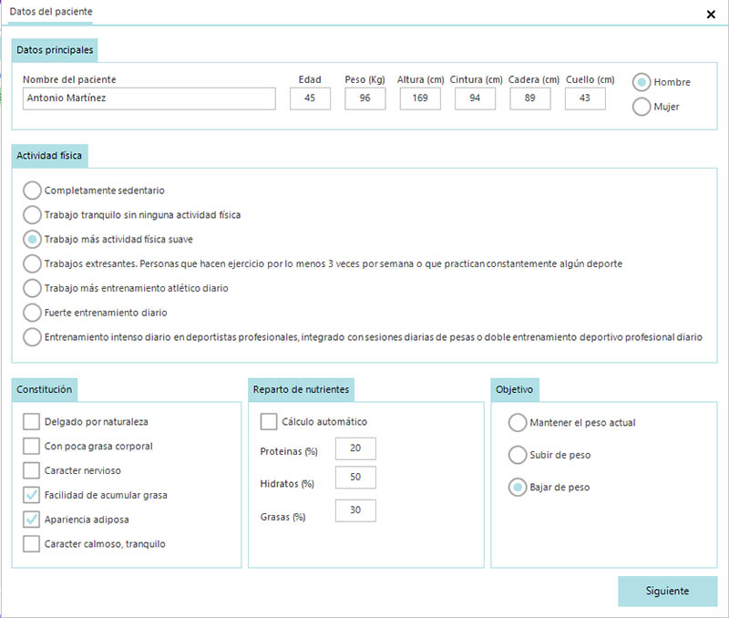Select Subir de peso objective

[518, 455]
